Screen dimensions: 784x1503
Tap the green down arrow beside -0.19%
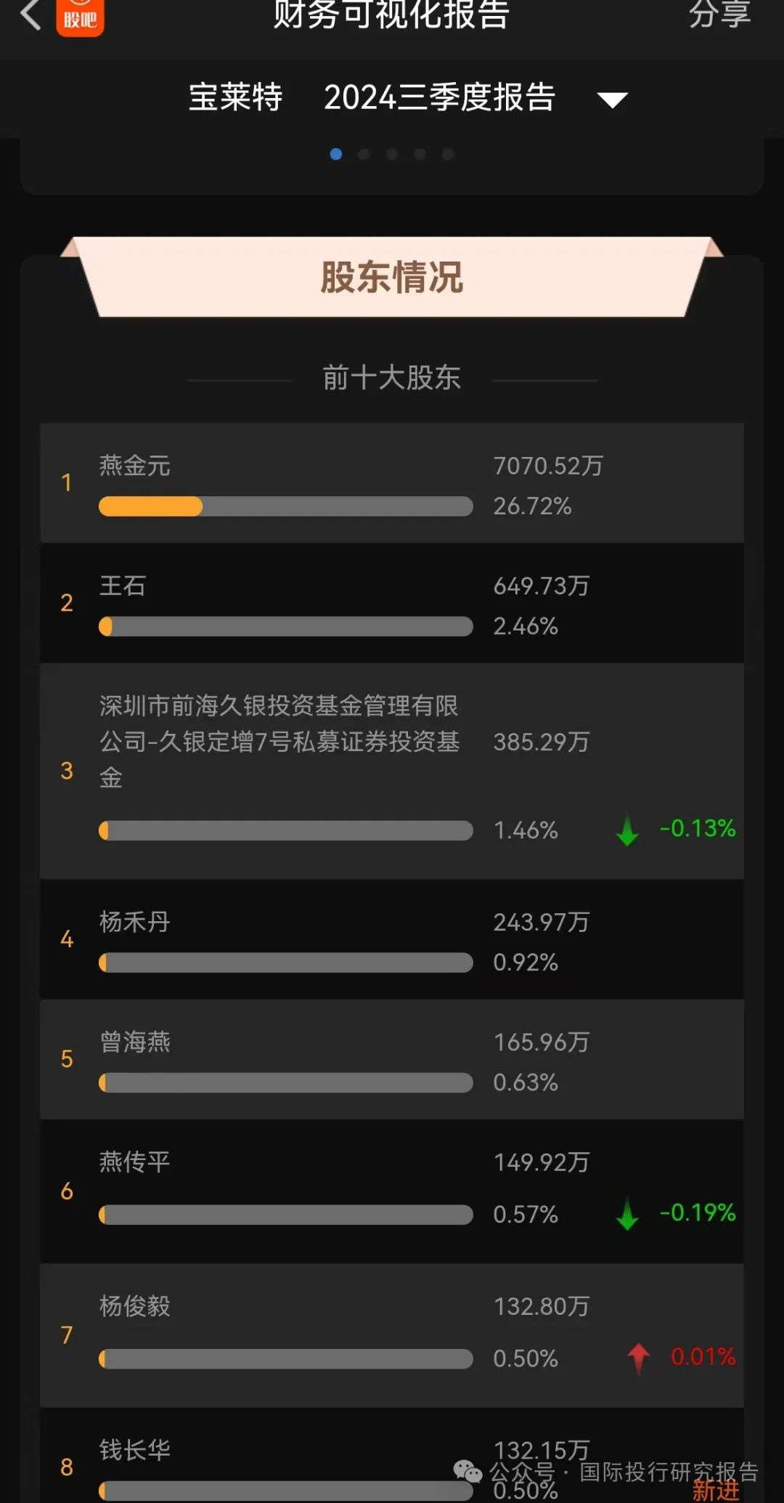tap(627, 1214)
